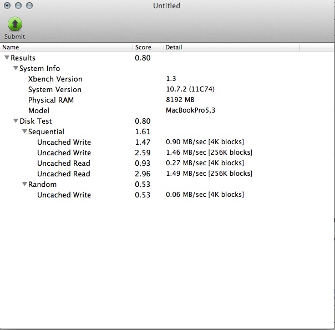Click the 1.46 MB/sec [256K blocks] detail

coord(209,153)
